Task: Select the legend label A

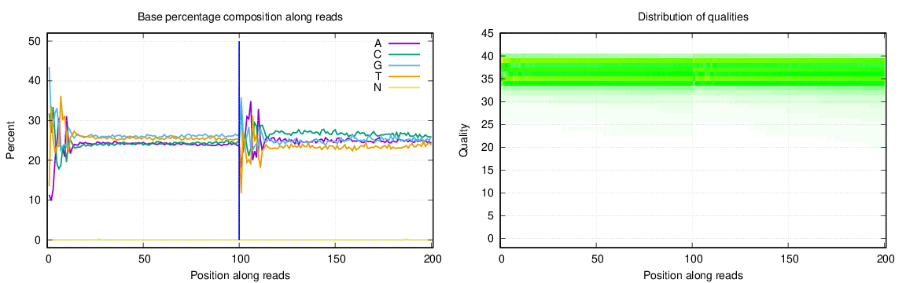Action: coord(377,43)
